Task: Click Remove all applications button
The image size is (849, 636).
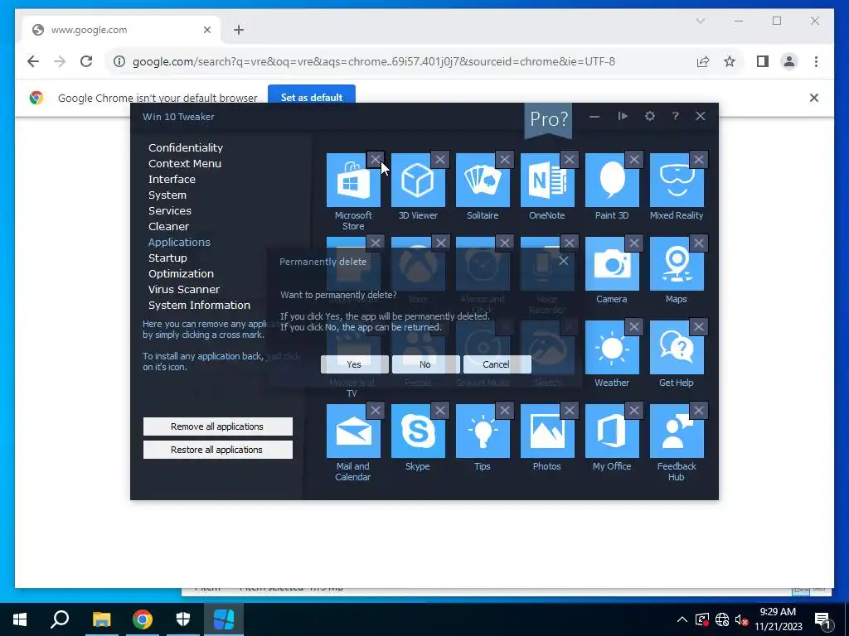Action: click(218, 426)
